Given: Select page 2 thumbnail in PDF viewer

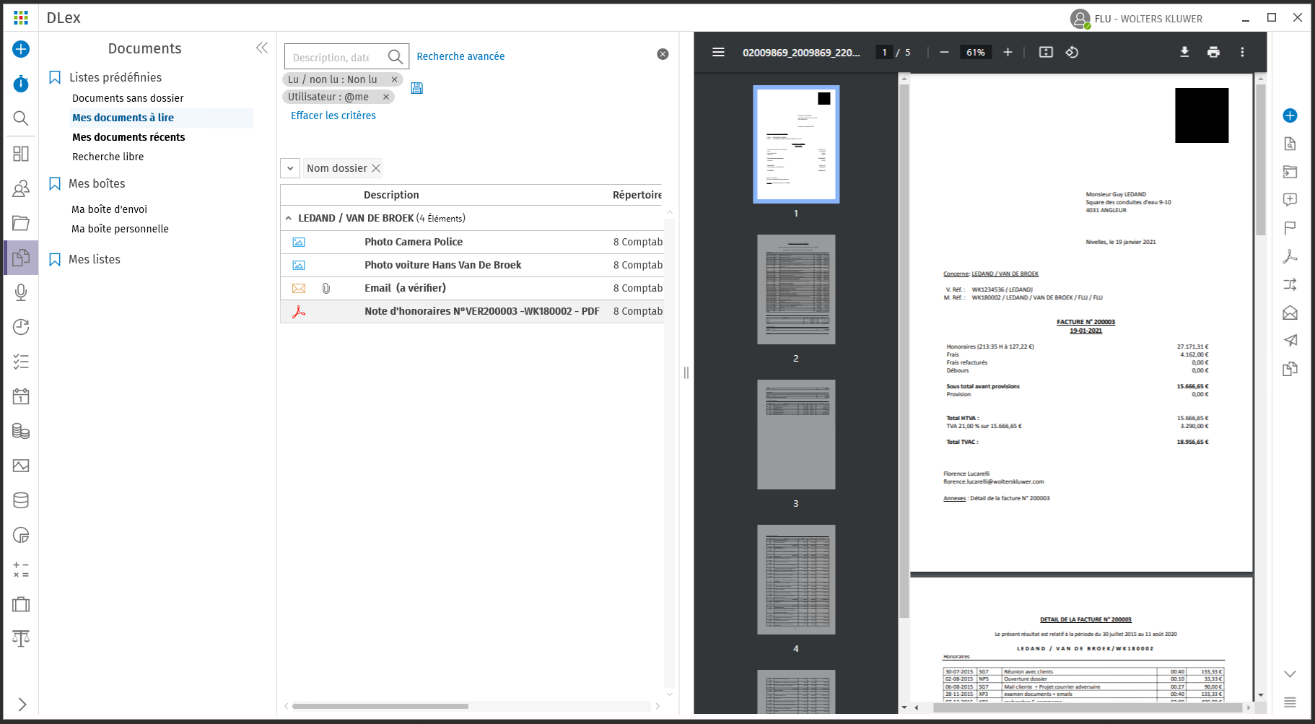Looking at the screenshot, I should 796,289.
